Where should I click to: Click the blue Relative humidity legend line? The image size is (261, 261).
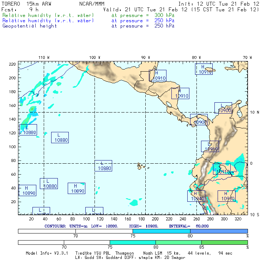click(88, 20)
